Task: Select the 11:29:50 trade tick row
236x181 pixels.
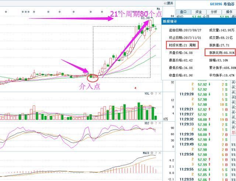Action: [204, 154]
